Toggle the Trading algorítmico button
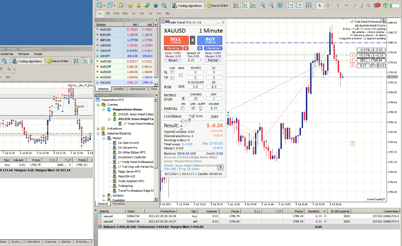The height and width of the screenshot is (246, 402). [x=187, y=6]
